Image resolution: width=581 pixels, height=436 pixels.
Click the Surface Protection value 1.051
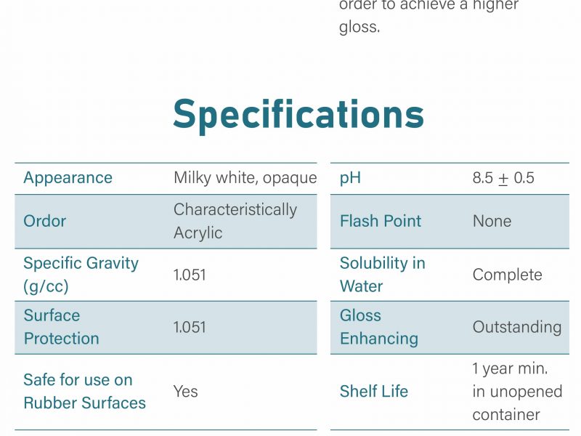click(x=190, y=327)
